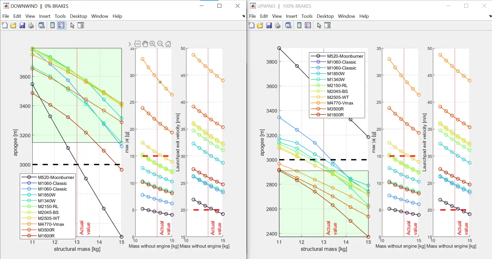Open Property Inspector in UPWIND toolbar

[x=327, y=25]
